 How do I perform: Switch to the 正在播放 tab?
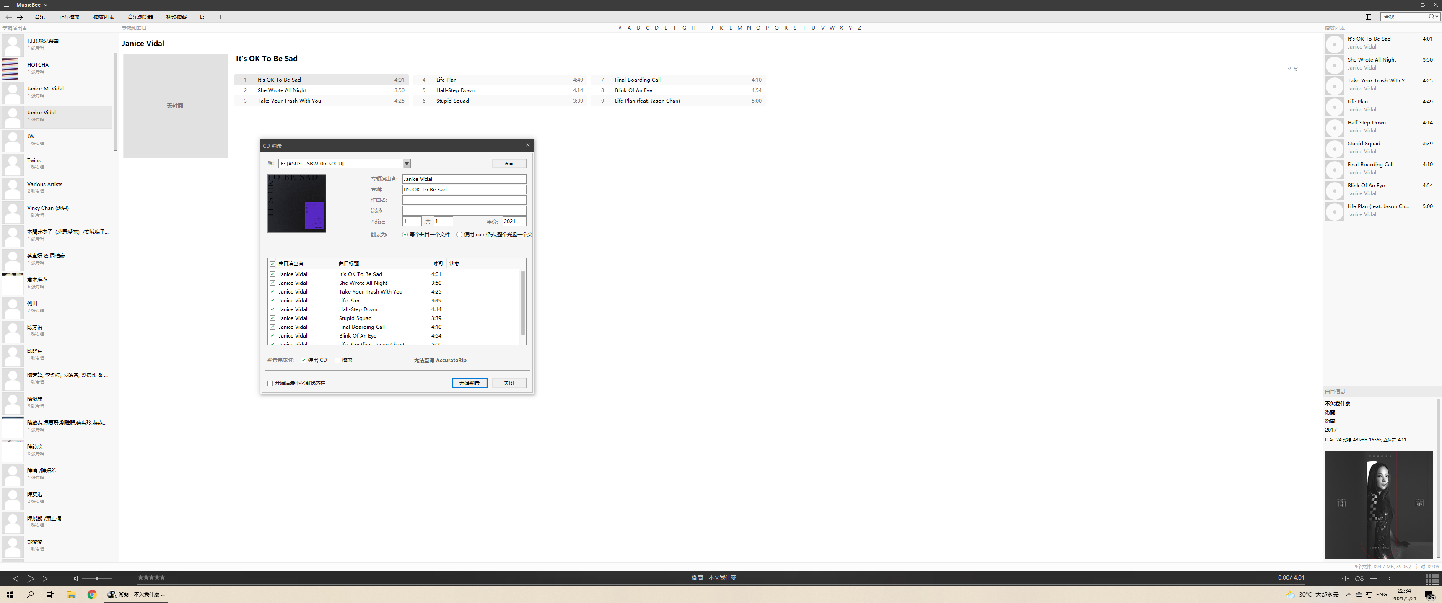pyautogui.click(x=69, y=17)
